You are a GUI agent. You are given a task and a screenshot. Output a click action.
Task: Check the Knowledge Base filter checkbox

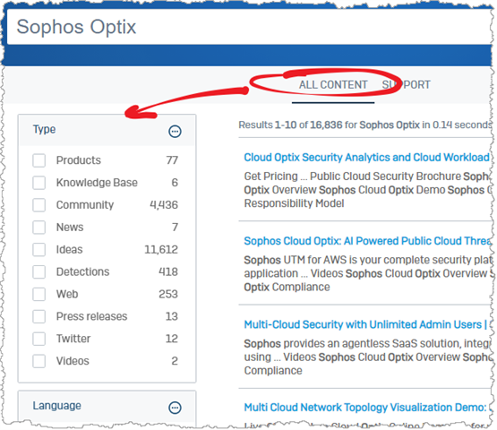tap(39, 183)
